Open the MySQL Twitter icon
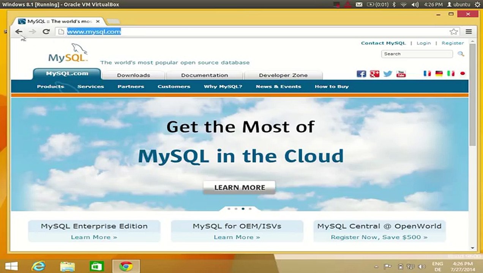 [388, 74]
